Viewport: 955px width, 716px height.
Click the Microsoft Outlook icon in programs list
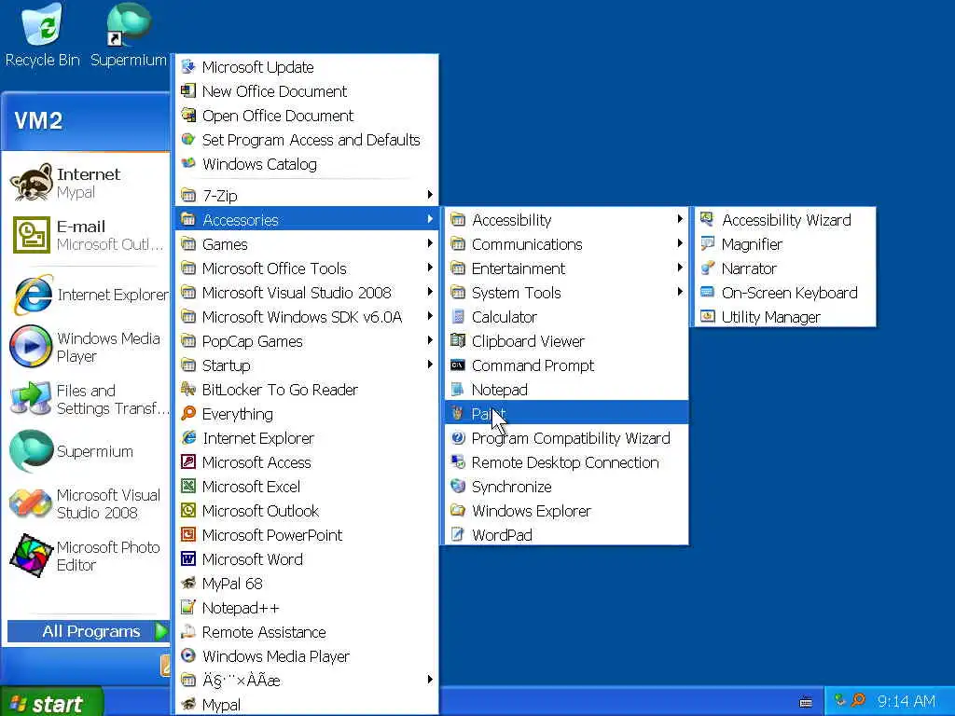click(x=188, y=510)
